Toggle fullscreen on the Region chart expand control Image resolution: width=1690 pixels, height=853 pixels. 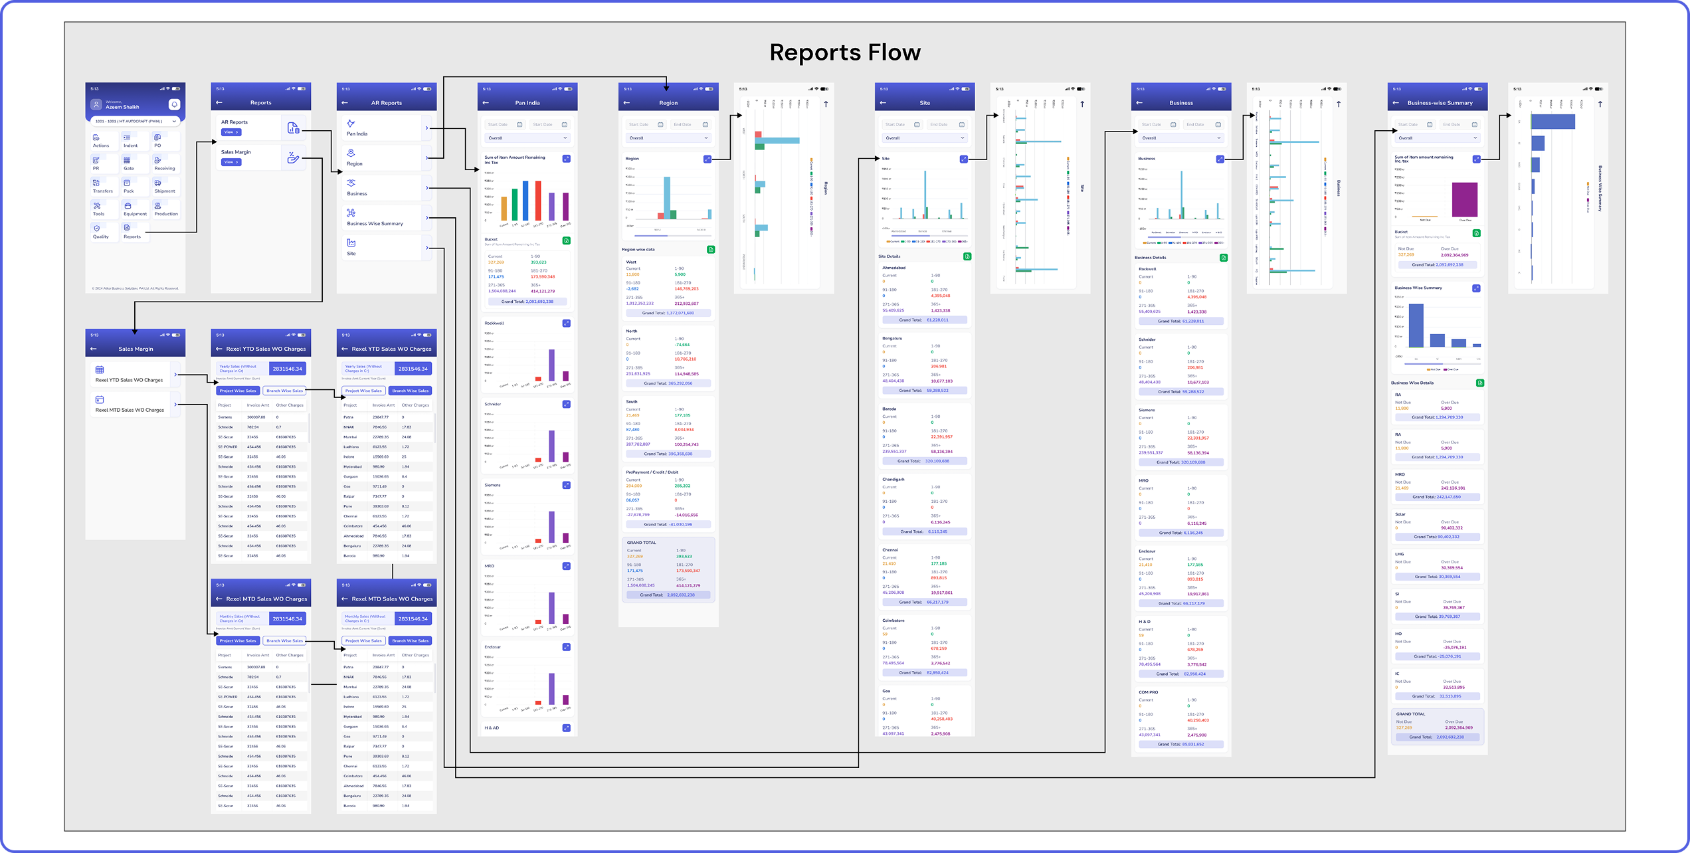pyautogui.click(x=707, y=159)
